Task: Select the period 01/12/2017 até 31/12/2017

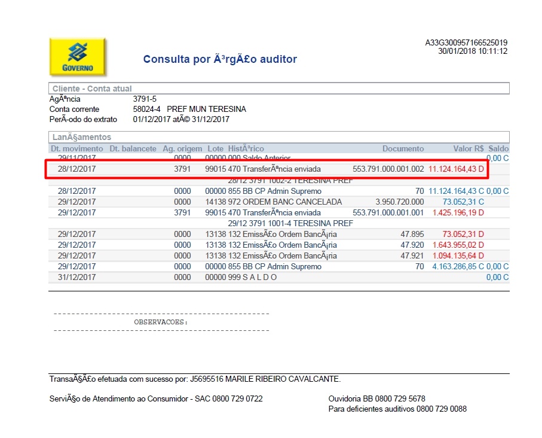Action: [181, 119]
